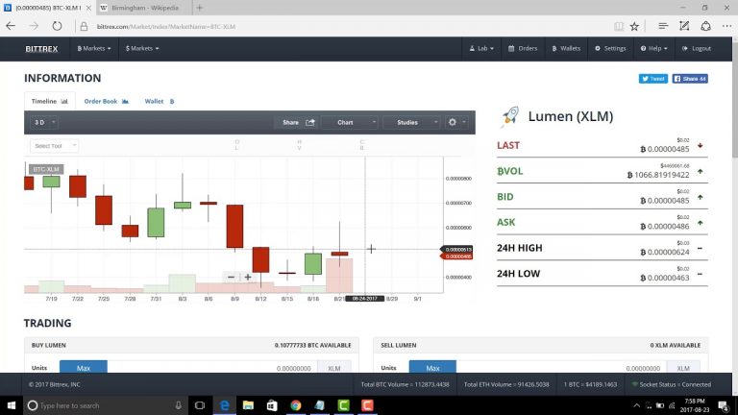Open the B Markets menu
Image resolution: width=738 pixels, height=415 pixels.
(93, 48)
